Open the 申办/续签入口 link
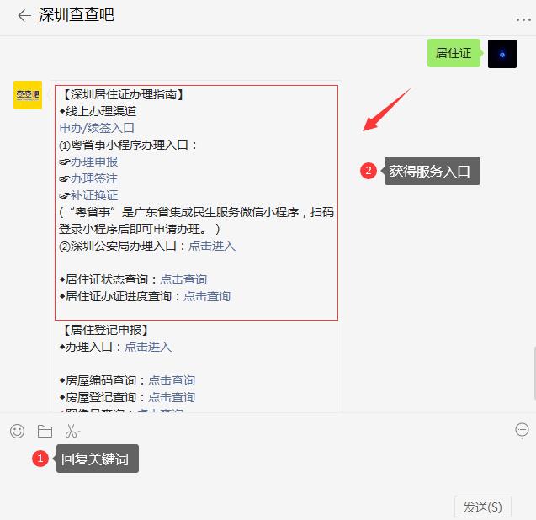536x520 pixels. [x=97, y=128]
